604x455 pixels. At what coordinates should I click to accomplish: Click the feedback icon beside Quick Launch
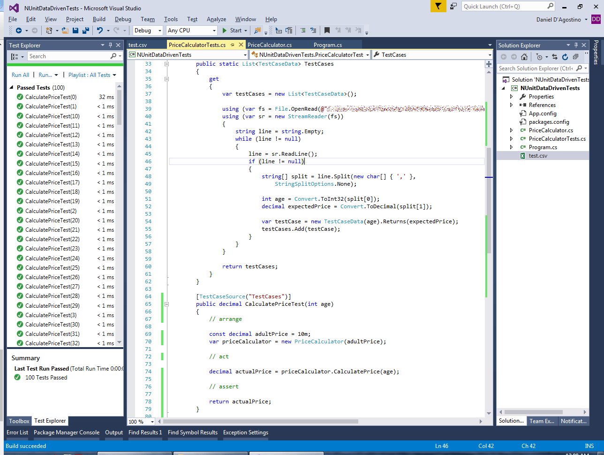click(453, 6)
